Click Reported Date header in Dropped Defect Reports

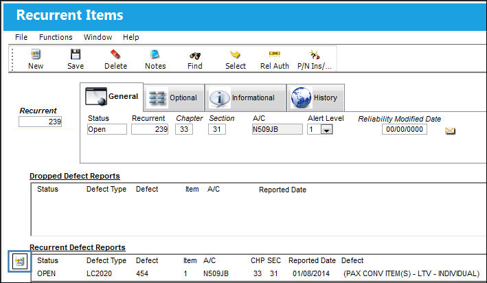(282, 190)
